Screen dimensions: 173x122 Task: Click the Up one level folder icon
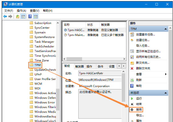(x=18, y=16)
